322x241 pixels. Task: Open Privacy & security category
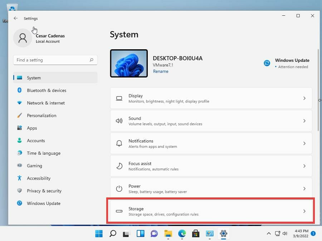pos(55,191)
